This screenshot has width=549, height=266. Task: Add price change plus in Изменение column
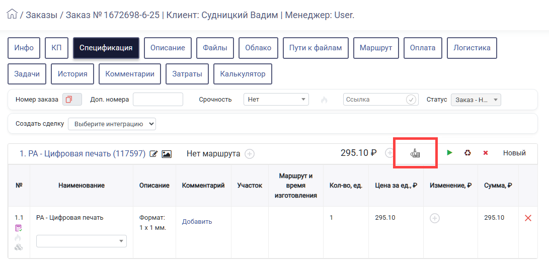pos(434,218)
